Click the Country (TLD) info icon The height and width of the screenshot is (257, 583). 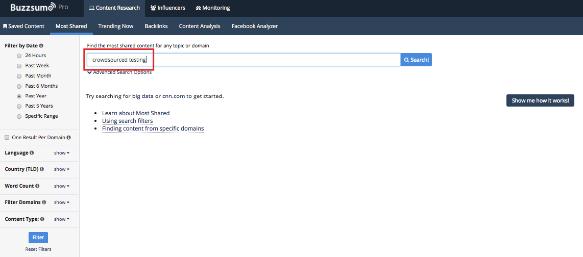pyautogui.click(x=42, y=169)
